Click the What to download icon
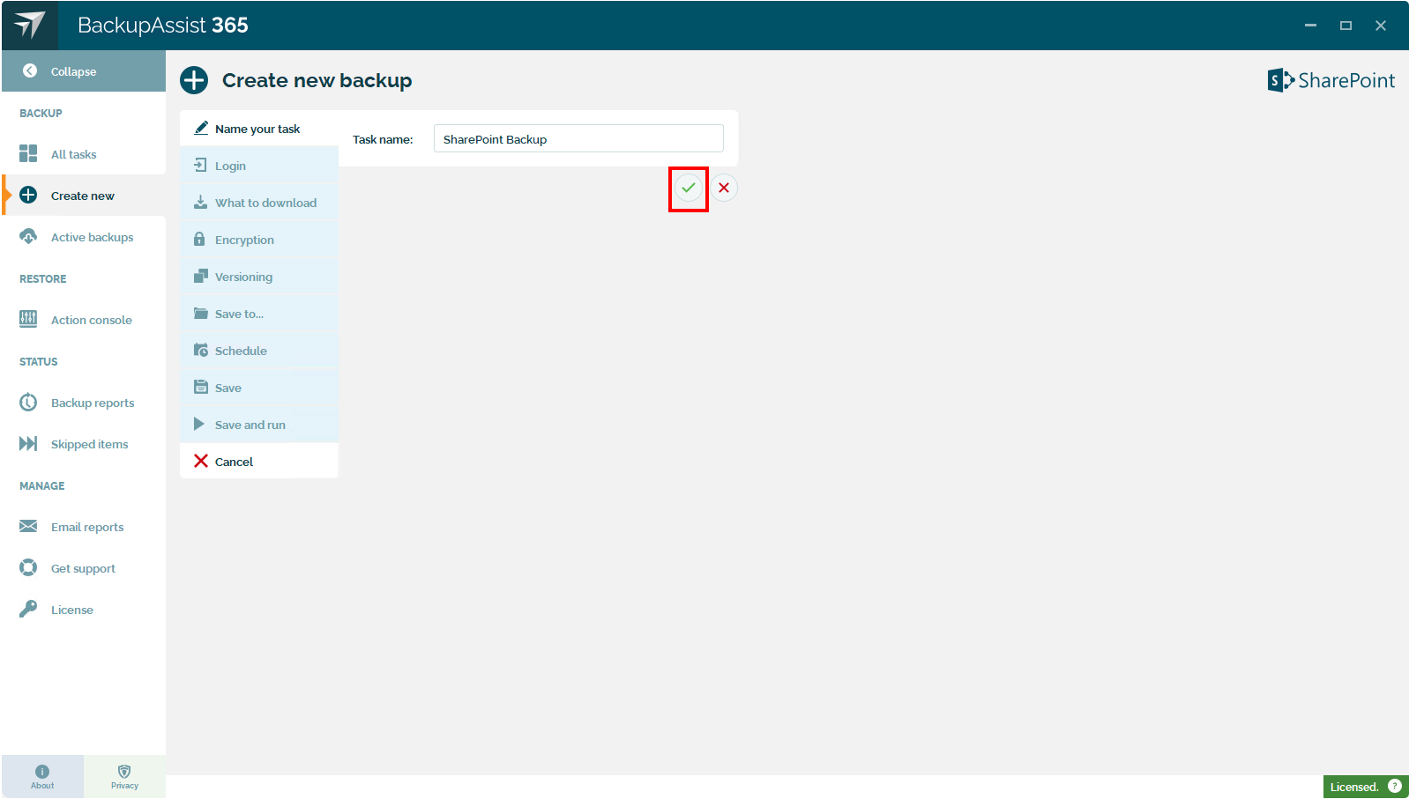This screenshot has width=1409, height=799. (201, 203)
